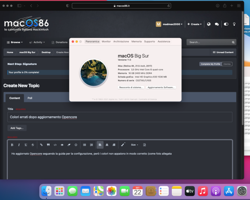Open the font Size dropdown

pos(134,145)
